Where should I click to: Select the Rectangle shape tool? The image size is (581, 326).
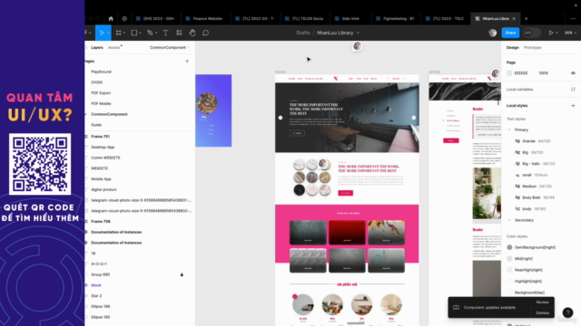[134, 33]
